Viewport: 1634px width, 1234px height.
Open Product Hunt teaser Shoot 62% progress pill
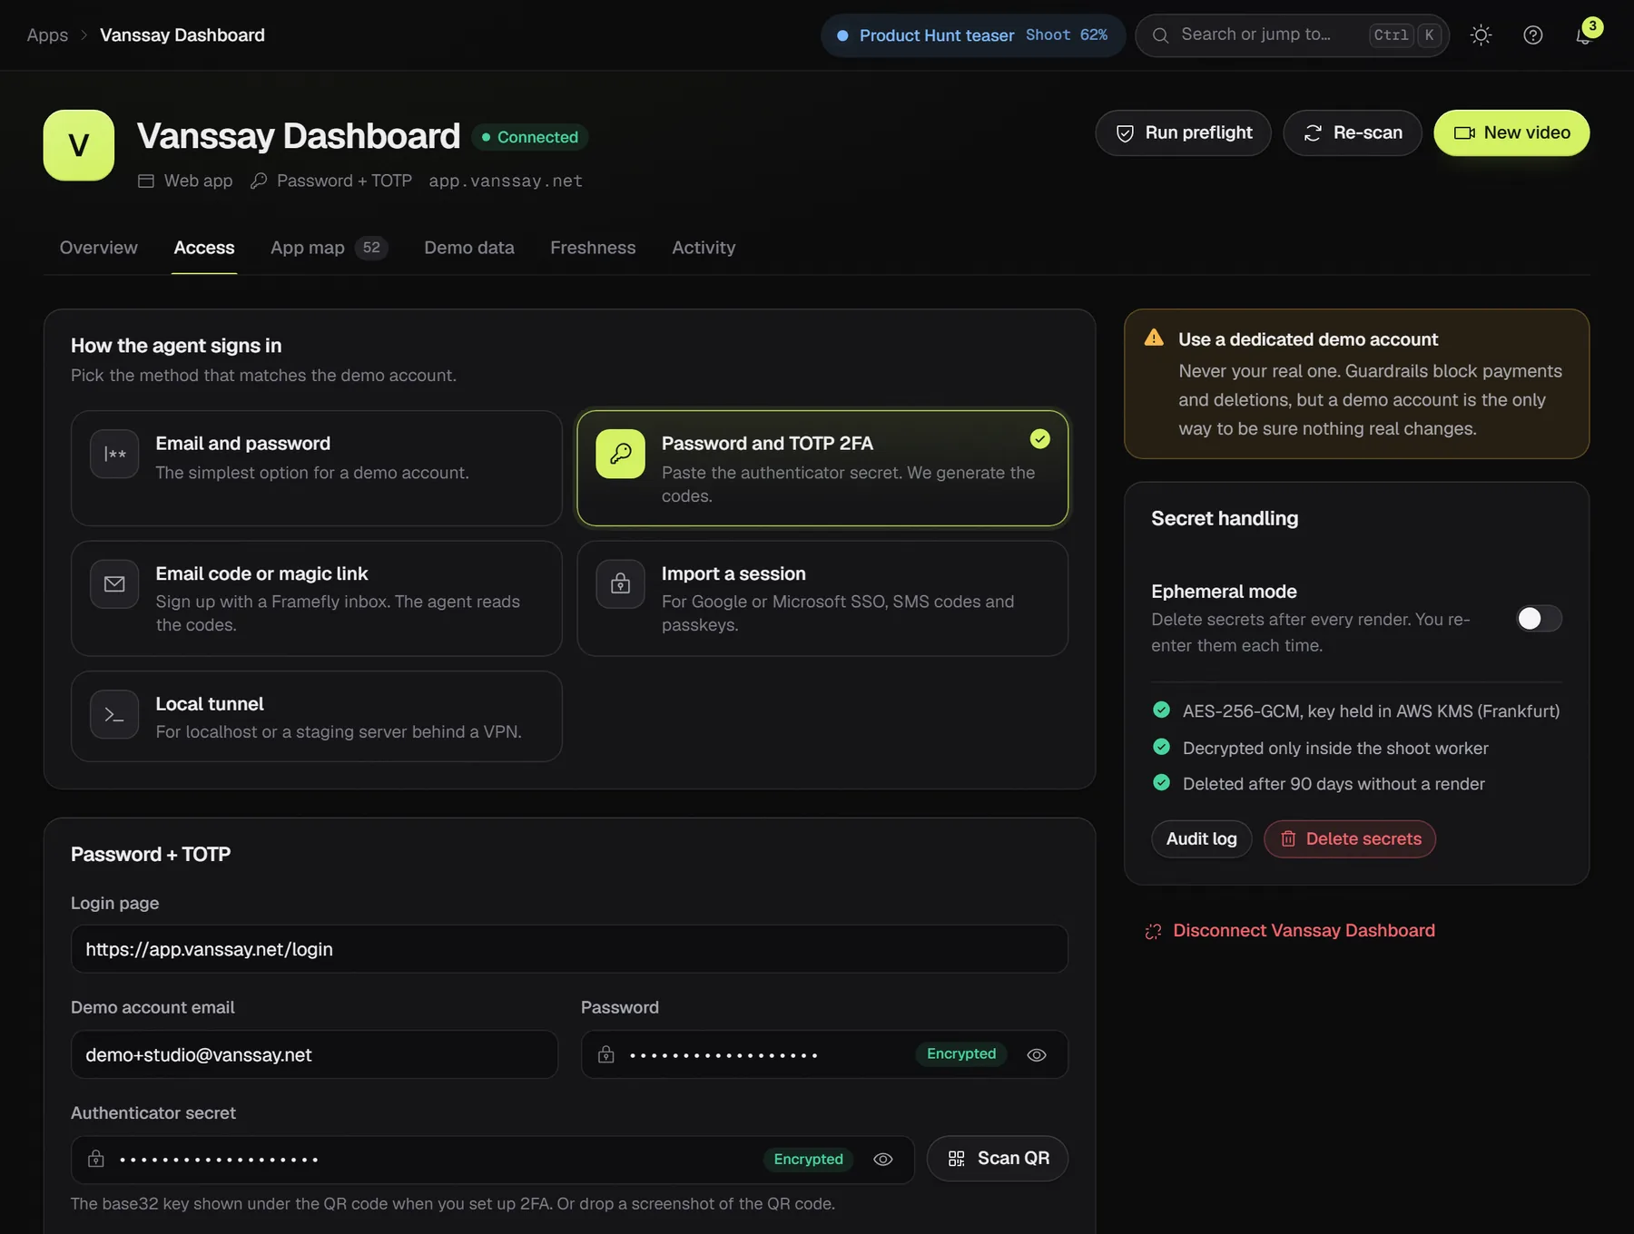[x=973, y=35]
